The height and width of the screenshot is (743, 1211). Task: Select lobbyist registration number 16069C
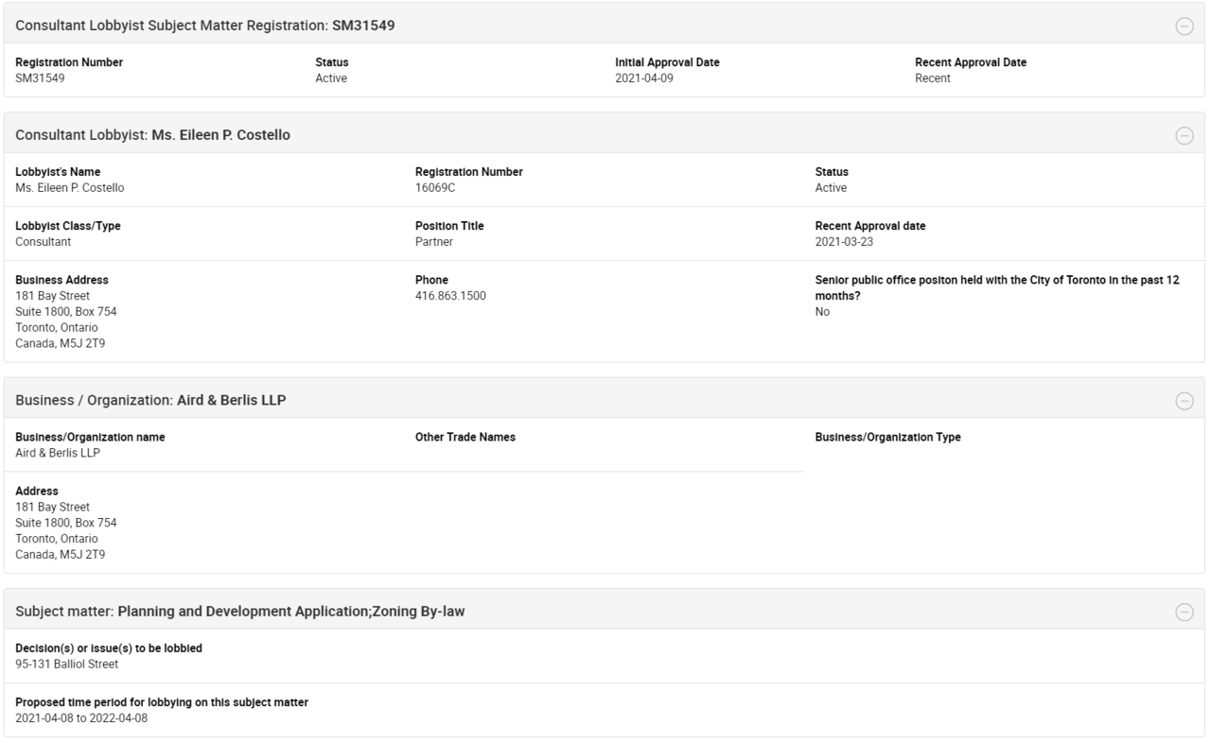(434, 188)
